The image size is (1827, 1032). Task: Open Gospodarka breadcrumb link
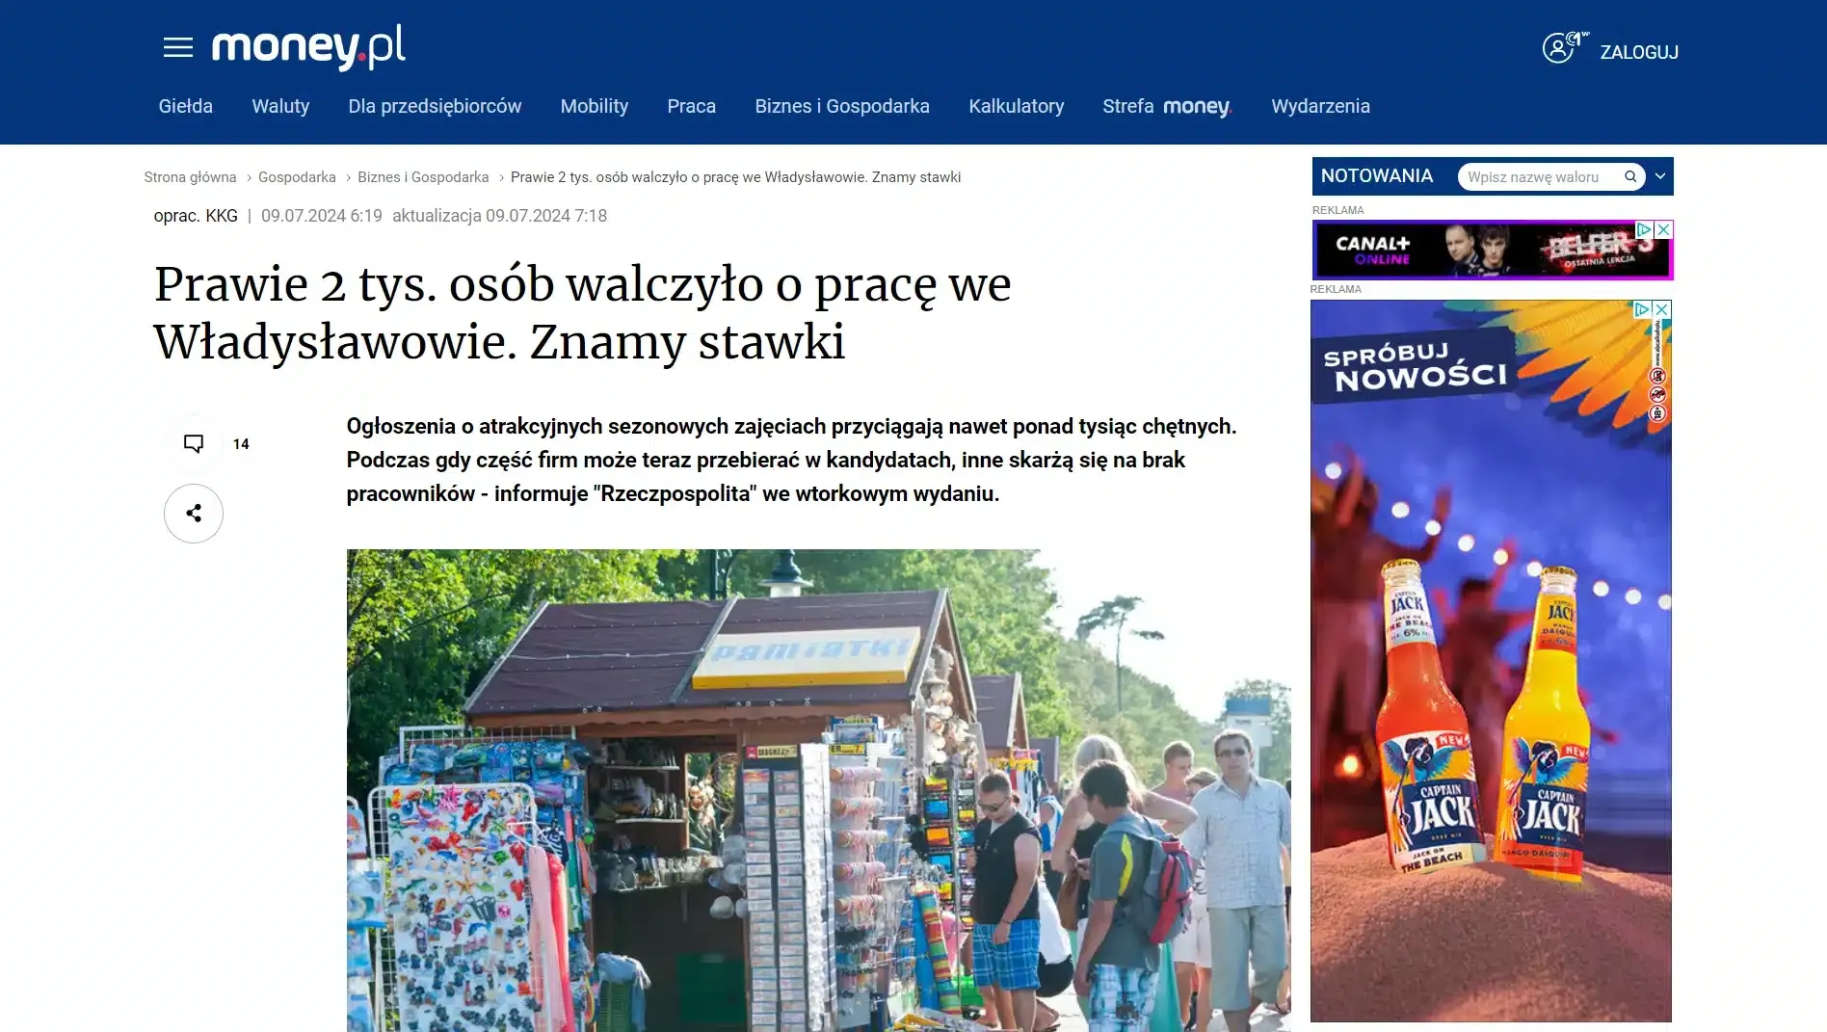point(297,177)
